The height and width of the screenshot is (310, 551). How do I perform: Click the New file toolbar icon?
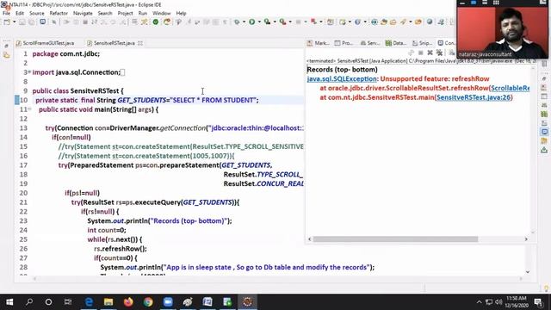pyautogui.click(x=7, y=22)
